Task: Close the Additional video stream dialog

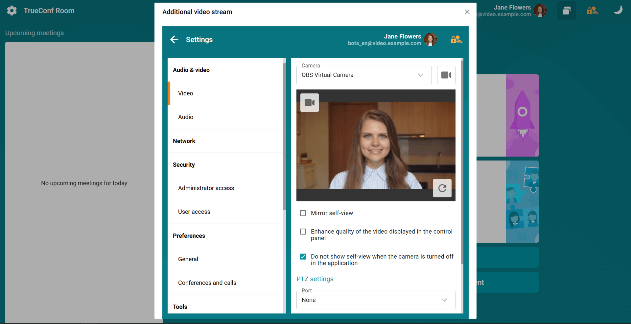Action: (467, 12)
